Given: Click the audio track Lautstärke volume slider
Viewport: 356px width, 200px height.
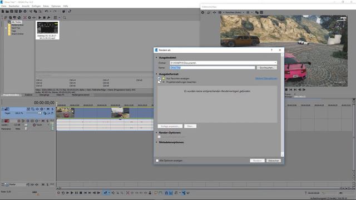Looking at the screenshot, I should pos(26,124).
